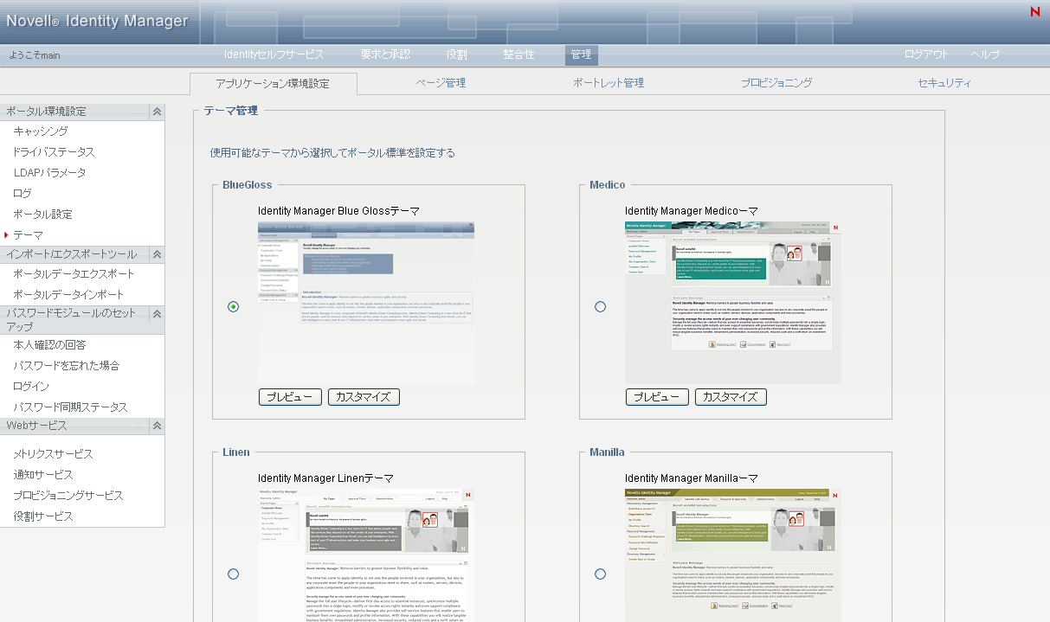Open ポータルデータインポート in the sidebar
The width and height of the screenshot is (1050, 622).
click(x=68, y=295)
